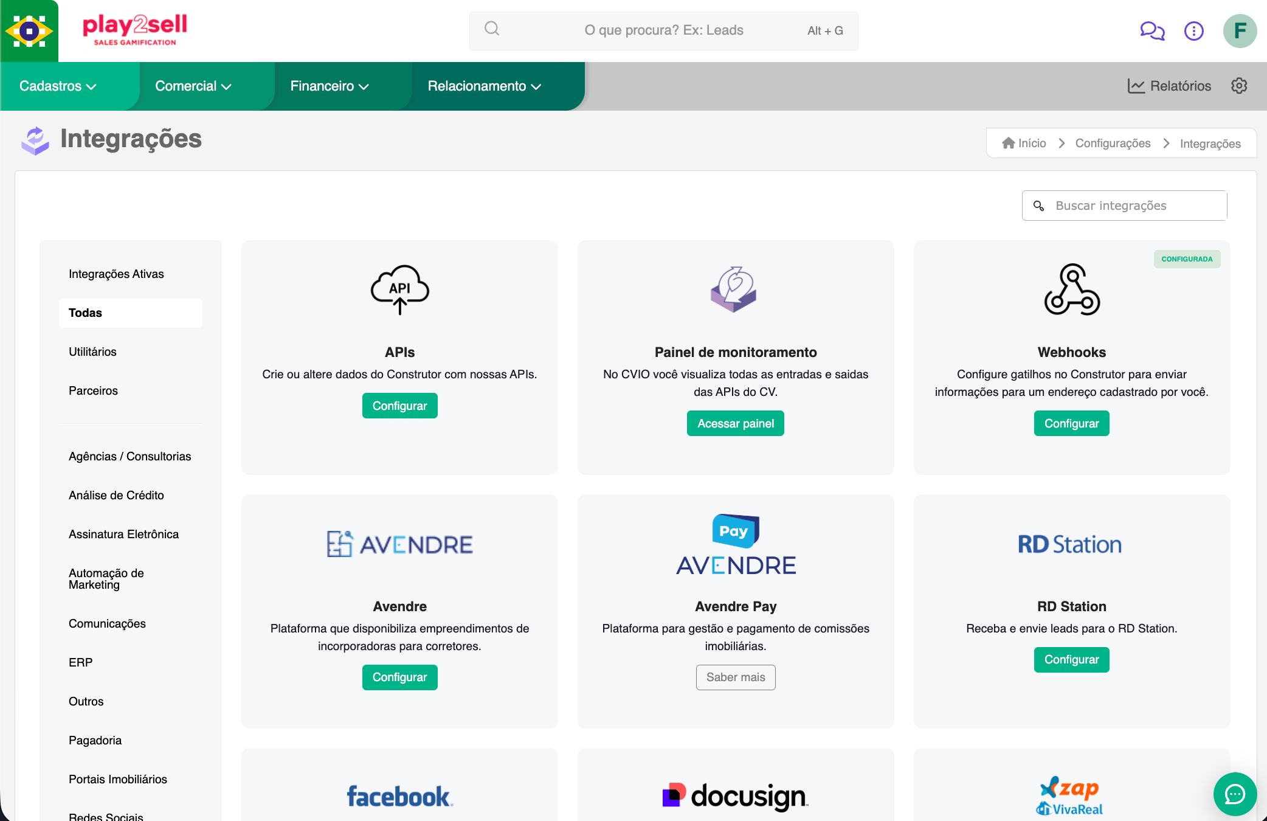Click Configurar on Avendre card
This screenshot has height=821, width=1267.
(x=399, y=677)
